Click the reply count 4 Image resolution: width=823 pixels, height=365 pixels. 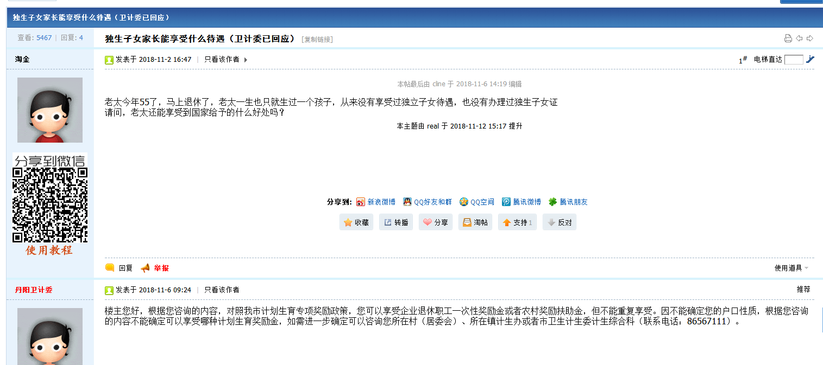(81, 38)
